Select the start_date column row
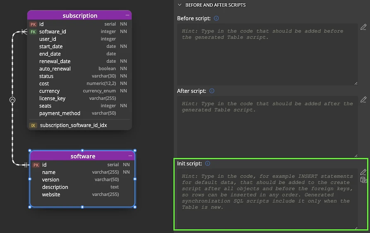The width and height of the screenshot is (370, 233). pyautogui.click(x=79, y=47)
